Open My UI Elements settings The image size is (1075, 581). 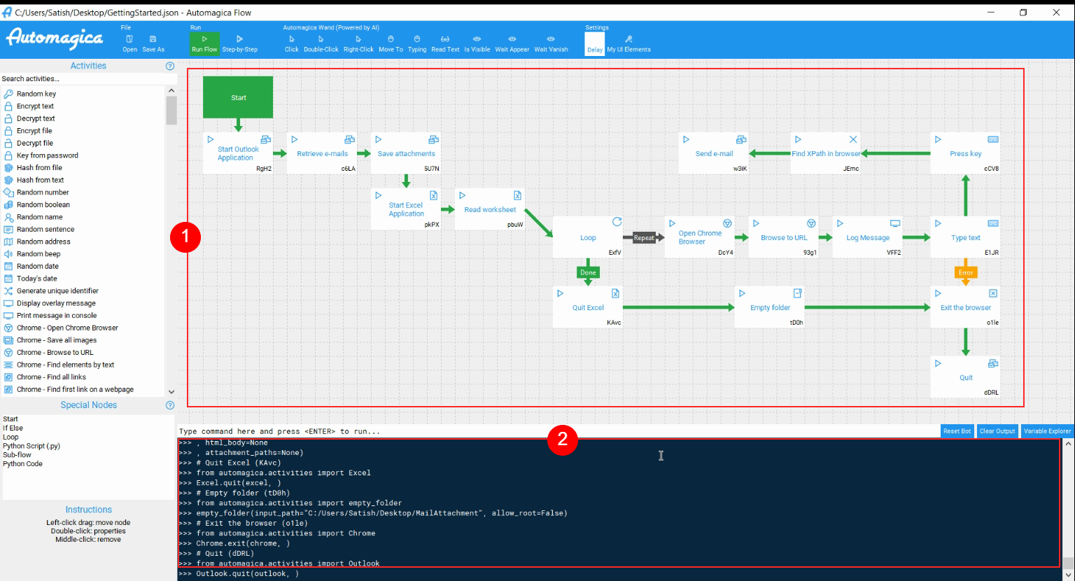[628, 43]
